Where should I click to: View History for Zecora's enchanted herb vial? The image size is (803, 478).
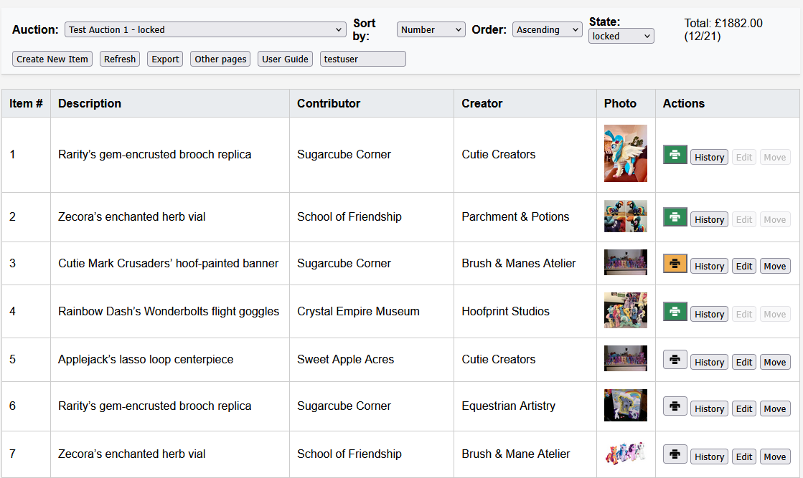coord(709,219)
